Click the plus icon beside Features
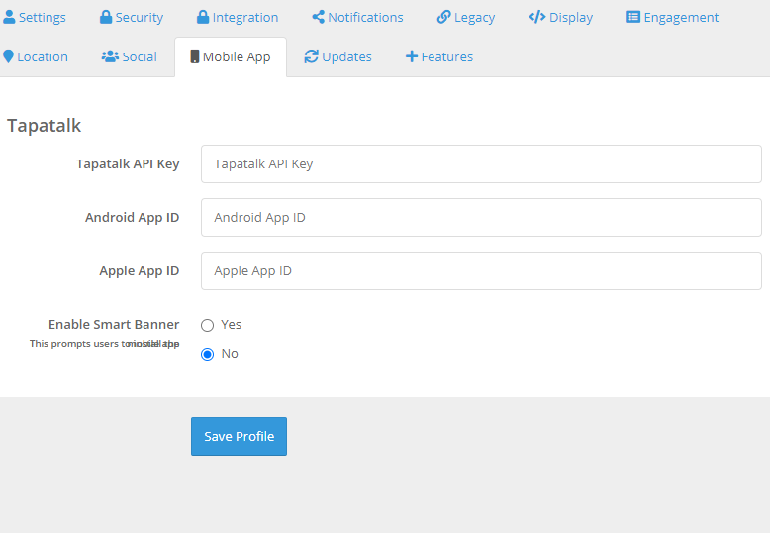Screen dimensions: 770x533 (412, 56)
